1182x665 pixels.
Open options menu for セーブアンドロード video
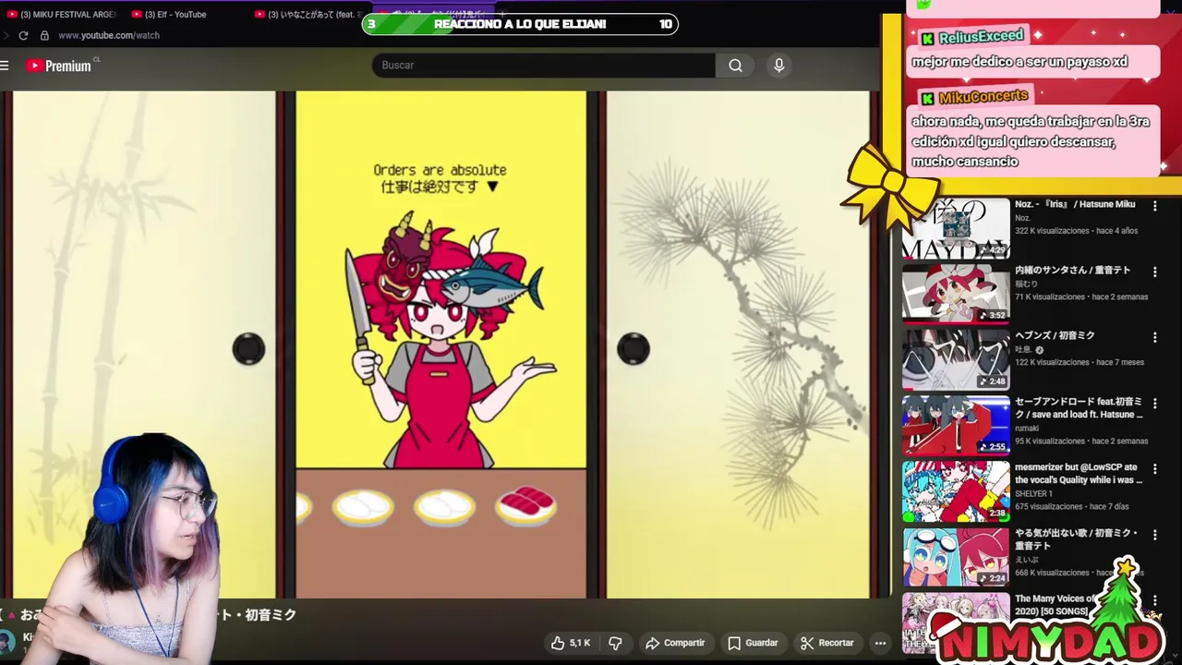coord(1154,404)
